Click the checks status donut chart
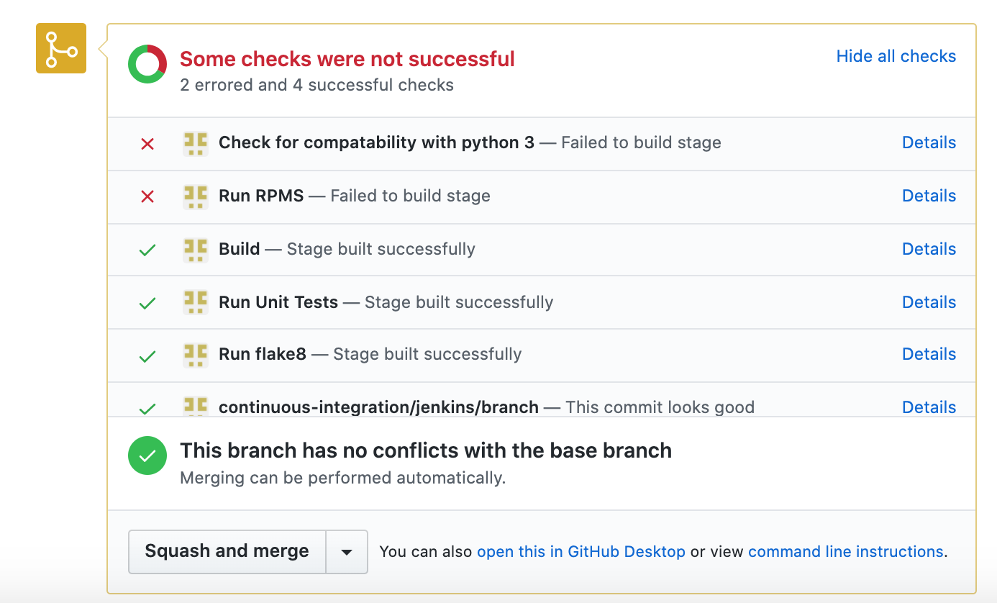 point(147,64)
